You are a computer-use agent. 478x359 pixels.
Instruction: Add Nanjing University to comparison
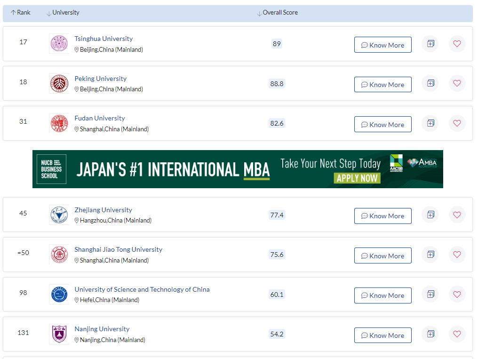click(x=430, y=334)
